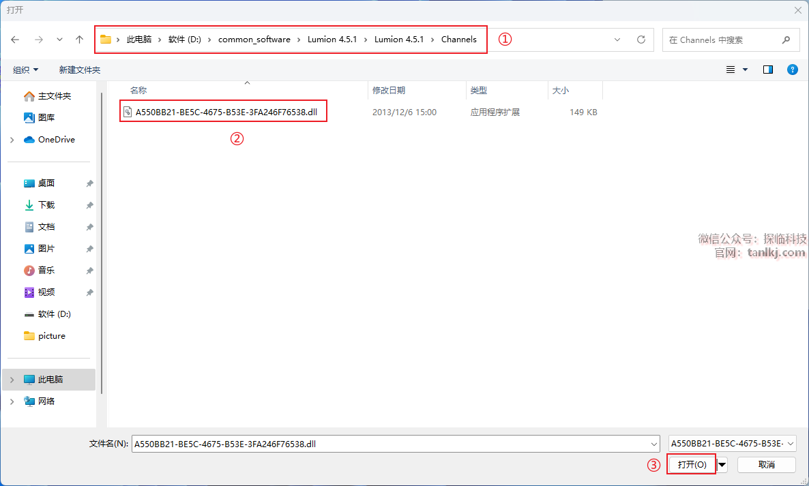Viewport: 809px width, 486px height.
Task: Click the pin icon beside 文档
Action: pos(90,227)
